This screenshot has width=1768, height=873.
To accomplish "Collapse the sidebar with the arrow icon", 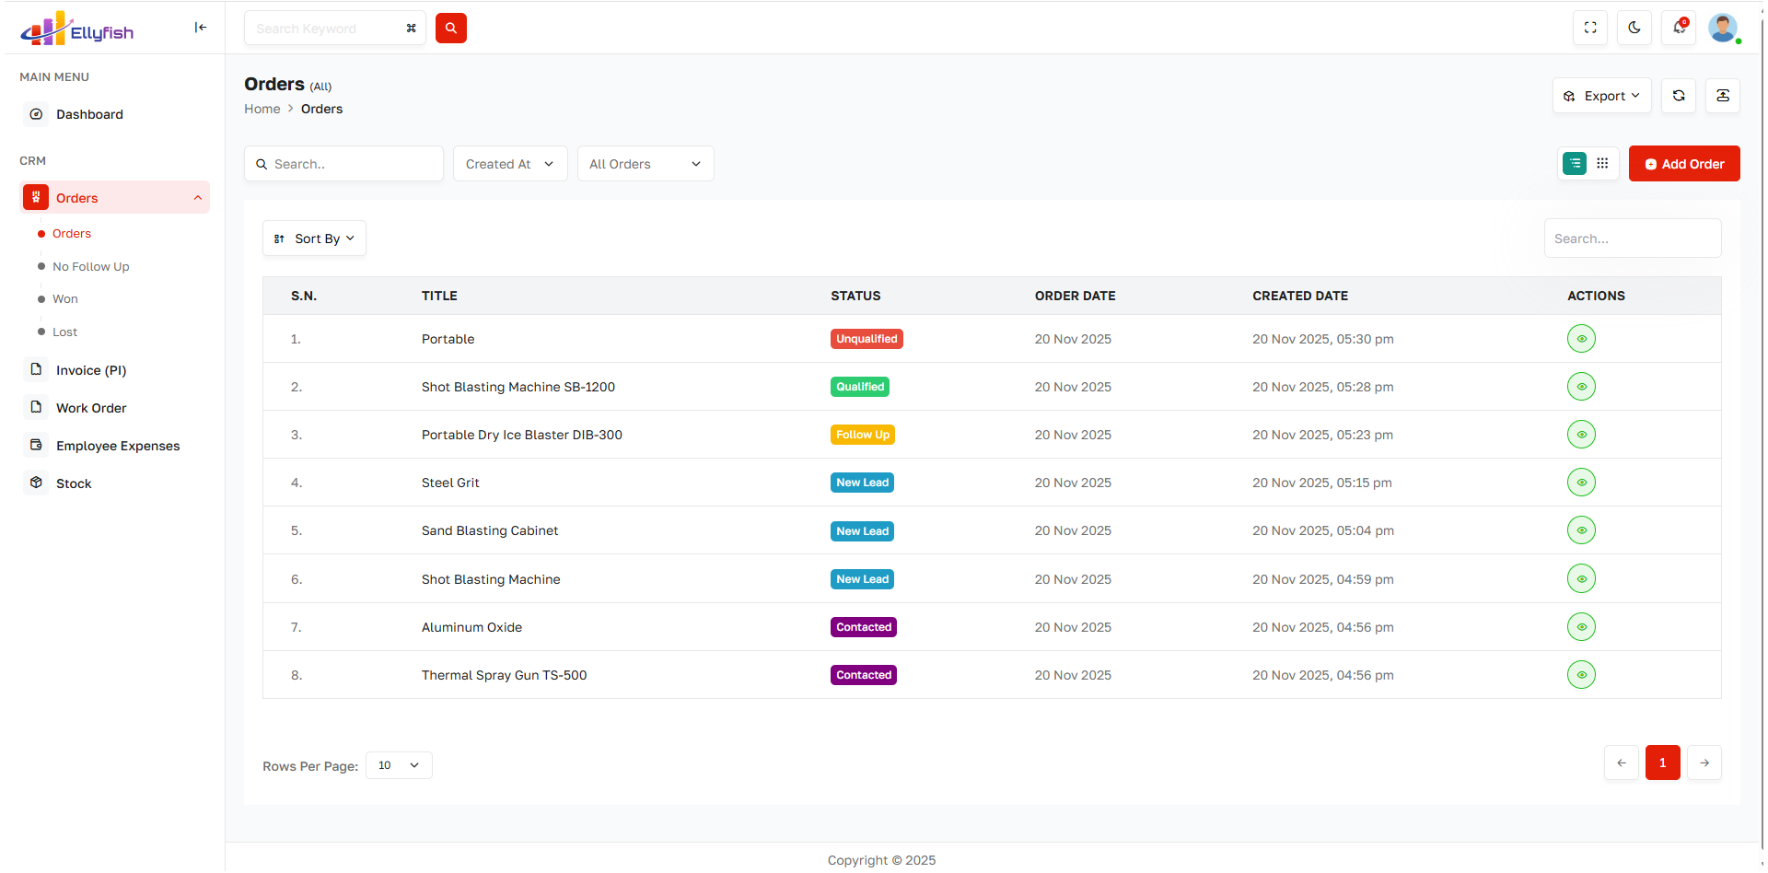I will pos(200,28).
